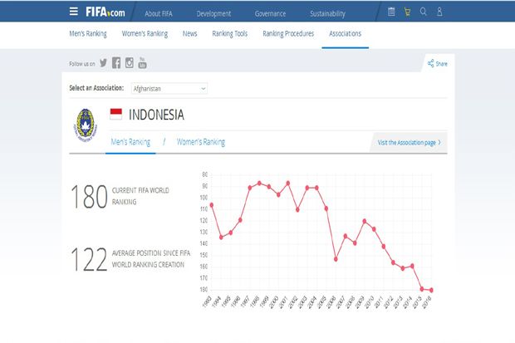Open About FIFA menu
This screenshot has width=515, height=343.
click(x=159, y=13)
